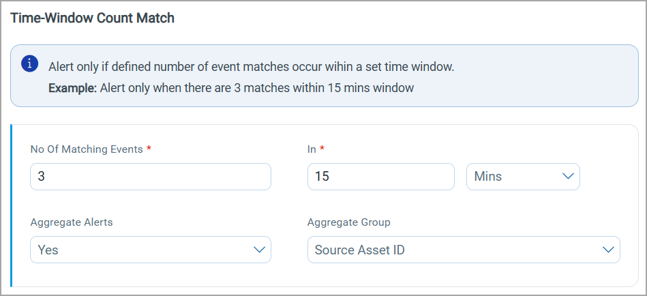The width and height of the screenshot is (647, 296).
Task: Click the red asterisk beside the In label
Action: [x=322, y=149]
